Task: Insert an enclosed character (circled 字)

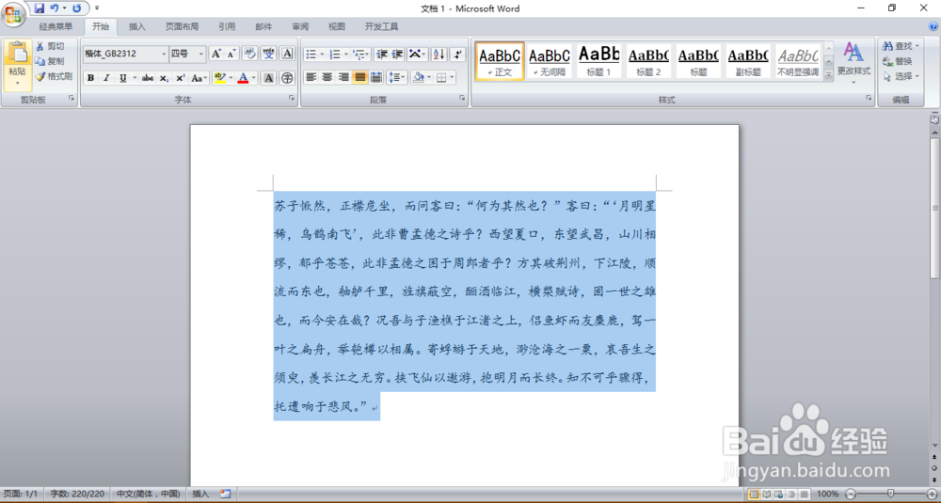Action: coord(287,78)
